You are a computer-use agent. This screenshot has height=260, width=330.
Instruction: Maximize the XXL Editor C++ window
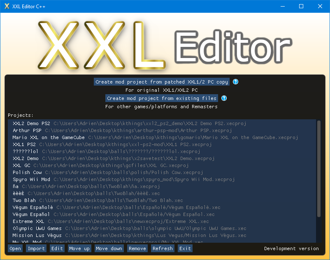(x=301, y=6)
